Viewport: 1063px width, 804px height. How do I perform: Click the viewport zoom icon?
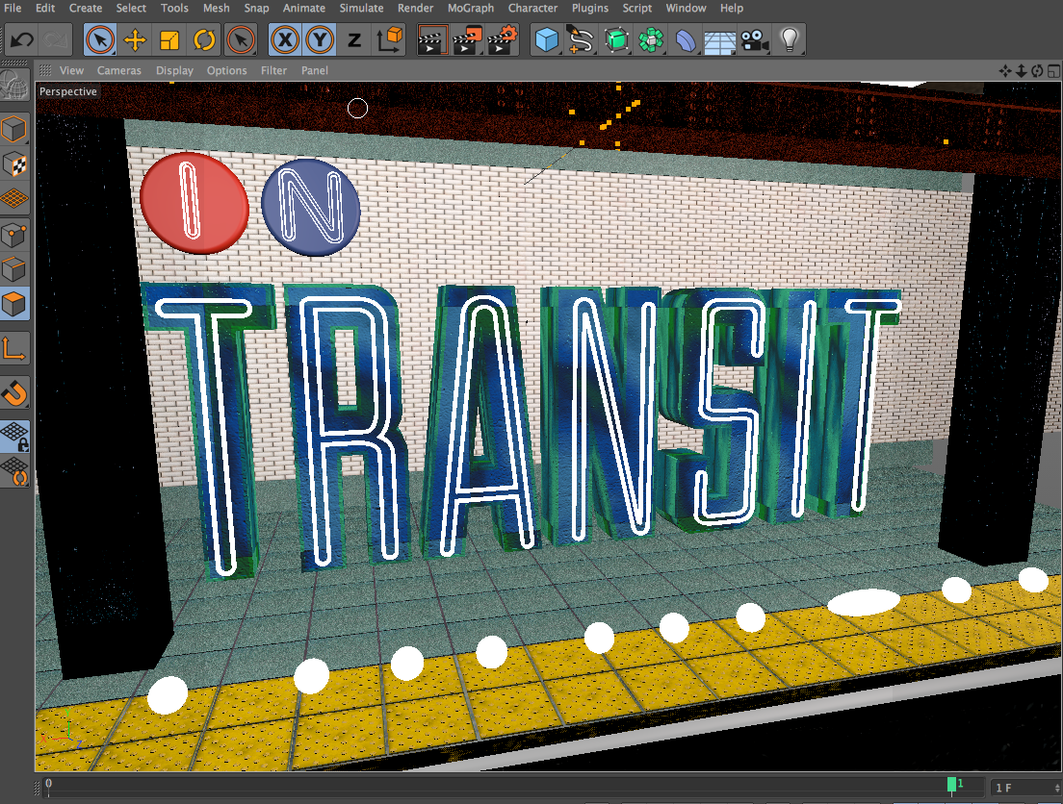[1021, 70]
